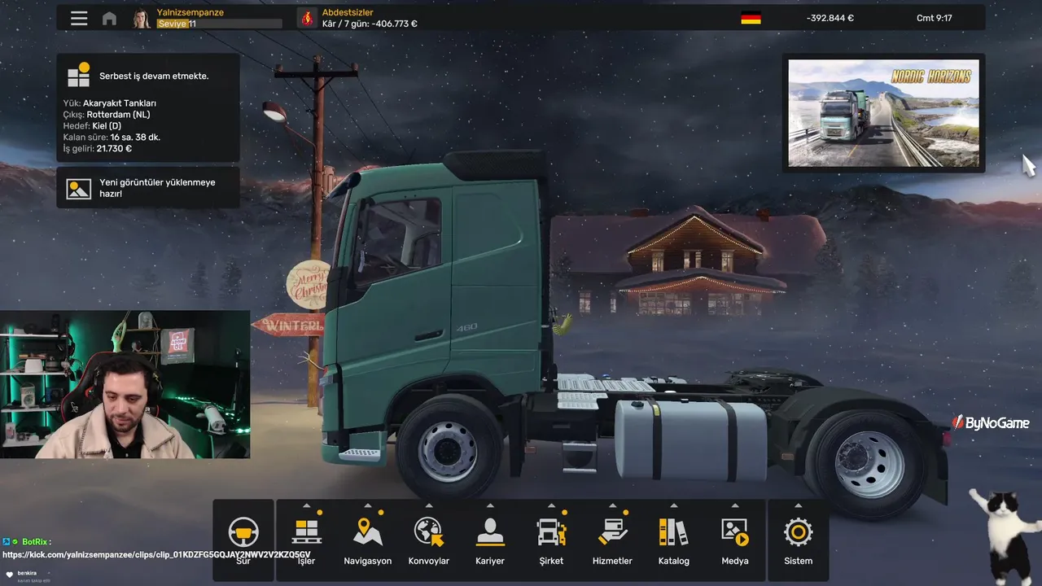Screen dimensions: 1042x586
Task: Open the Şirket company menu
Action: pos(551,540)
